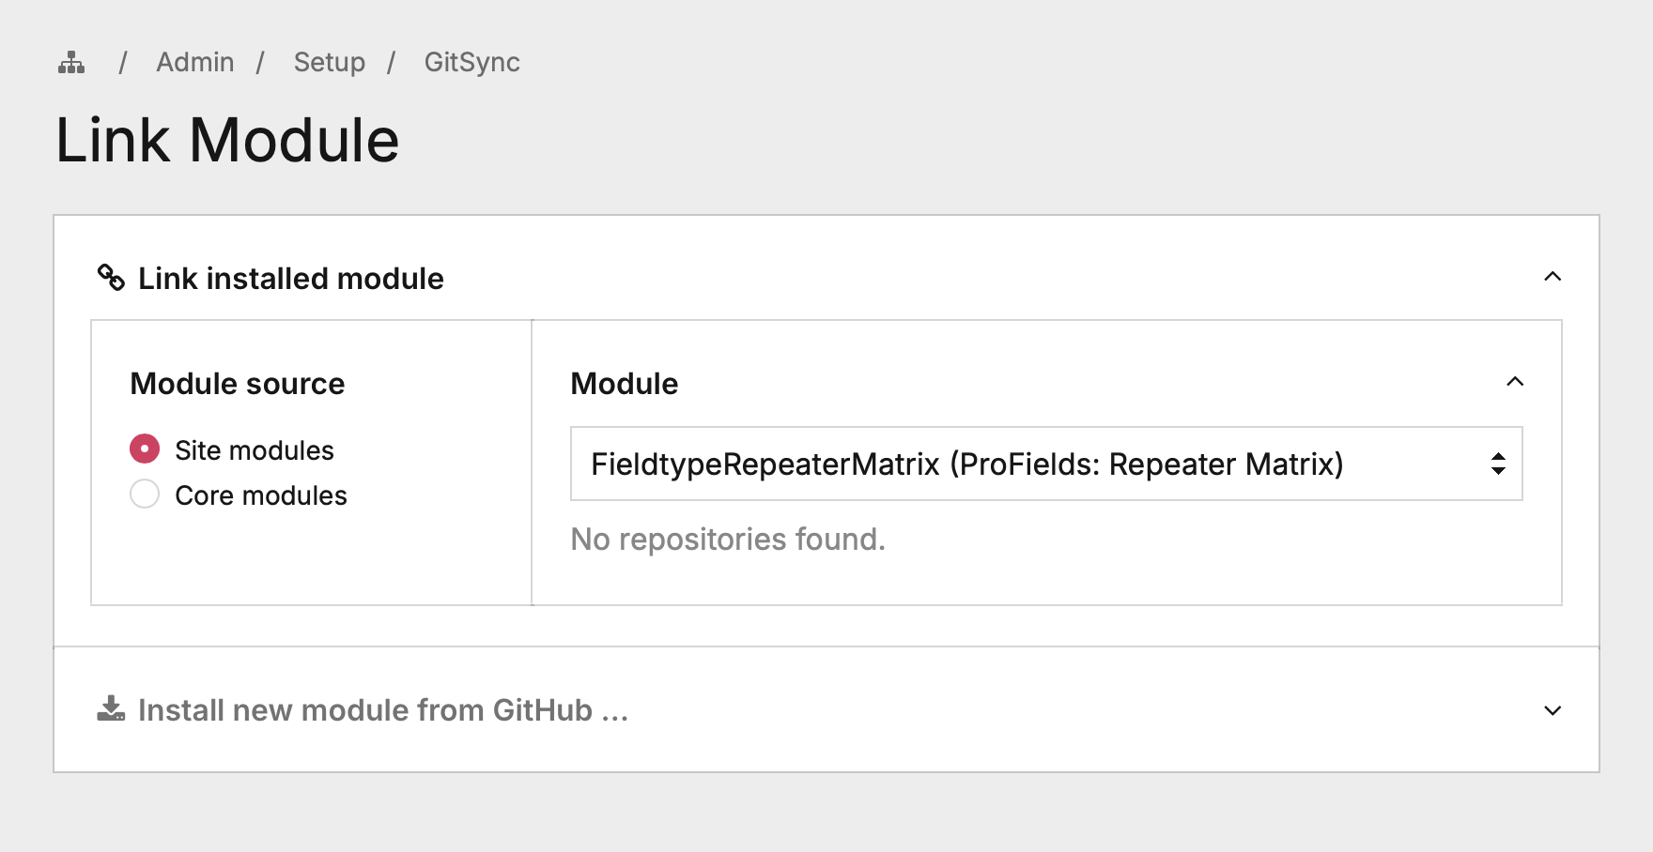Click the "Link installed module" header text

point(291,279)
